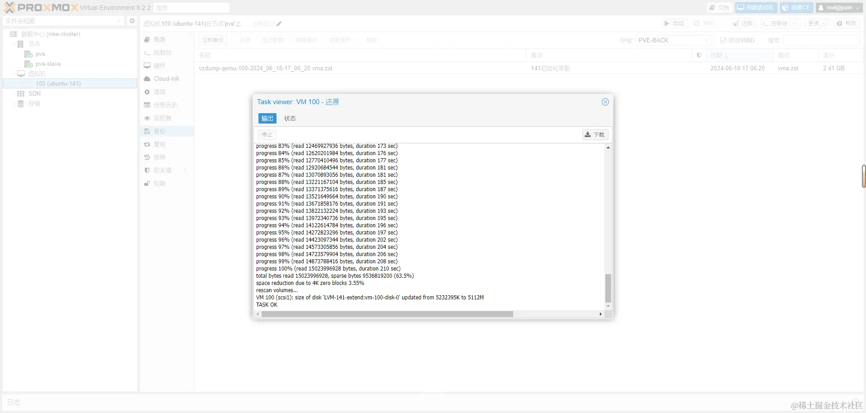Image resolution: width=866 pixels, height=413 pixels.
Task: Toggle the 筛选VMID checkbox
Action: pos(723,41)
